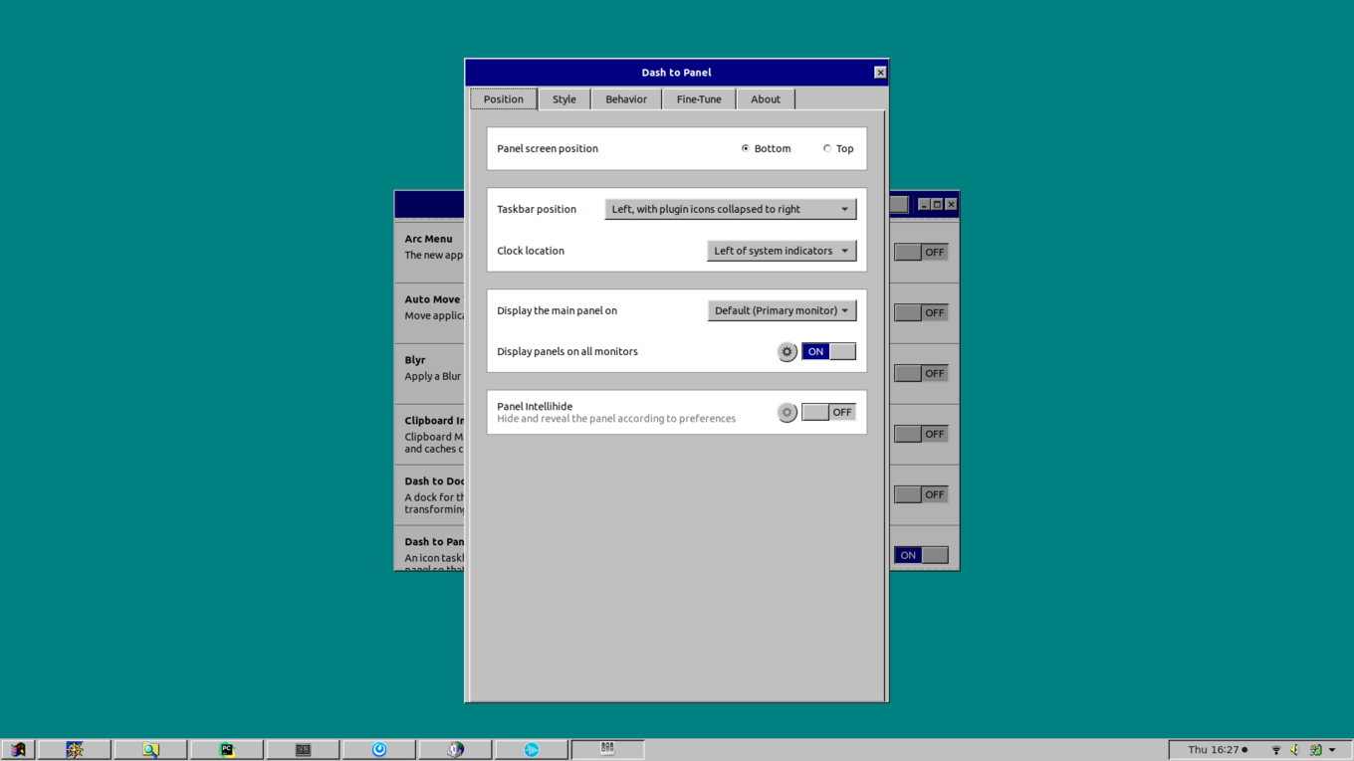
Task: Disable Dash to Panel extension switch
Action: 921,555
